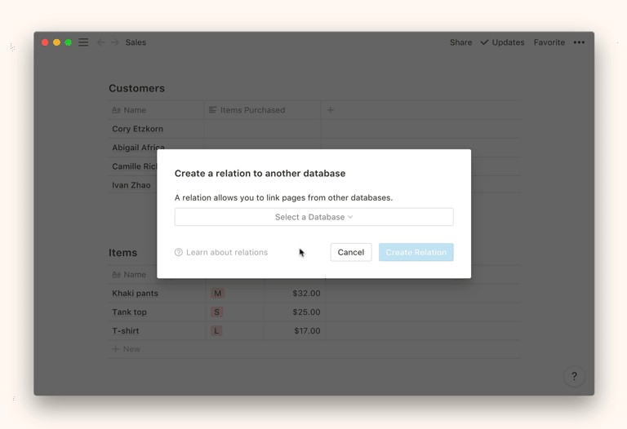Expand the Select a Database dropdown
This screenshot has width=627, height=429.
click(x=313, y=217)
